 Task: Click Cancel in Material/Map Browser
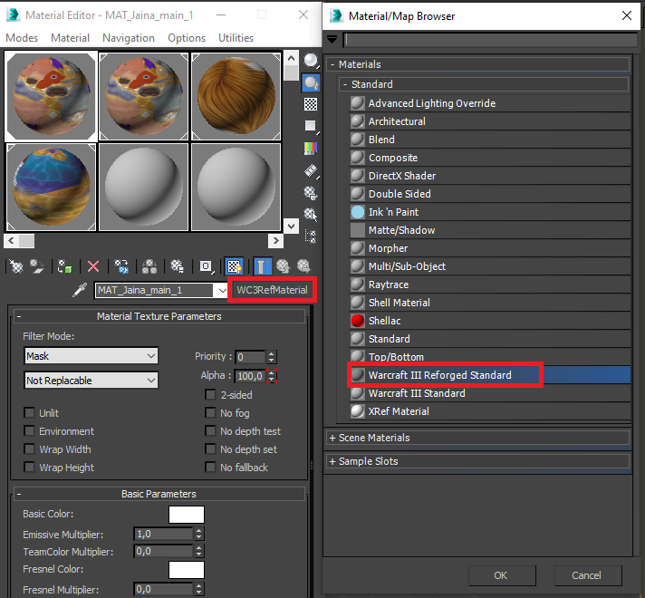(587, 575)
